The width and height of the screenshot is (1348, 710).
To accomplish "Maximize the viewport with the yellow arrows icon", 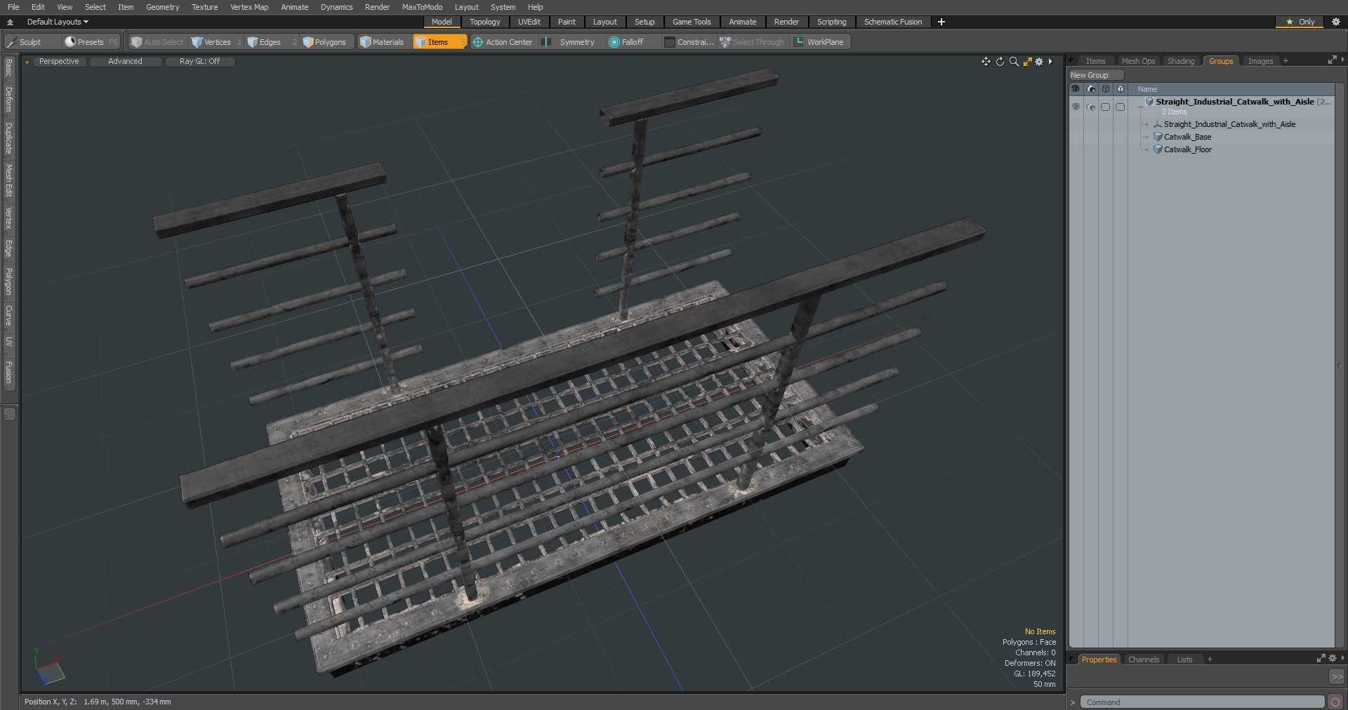I will pyautogui.click(x=1028, y=62).
